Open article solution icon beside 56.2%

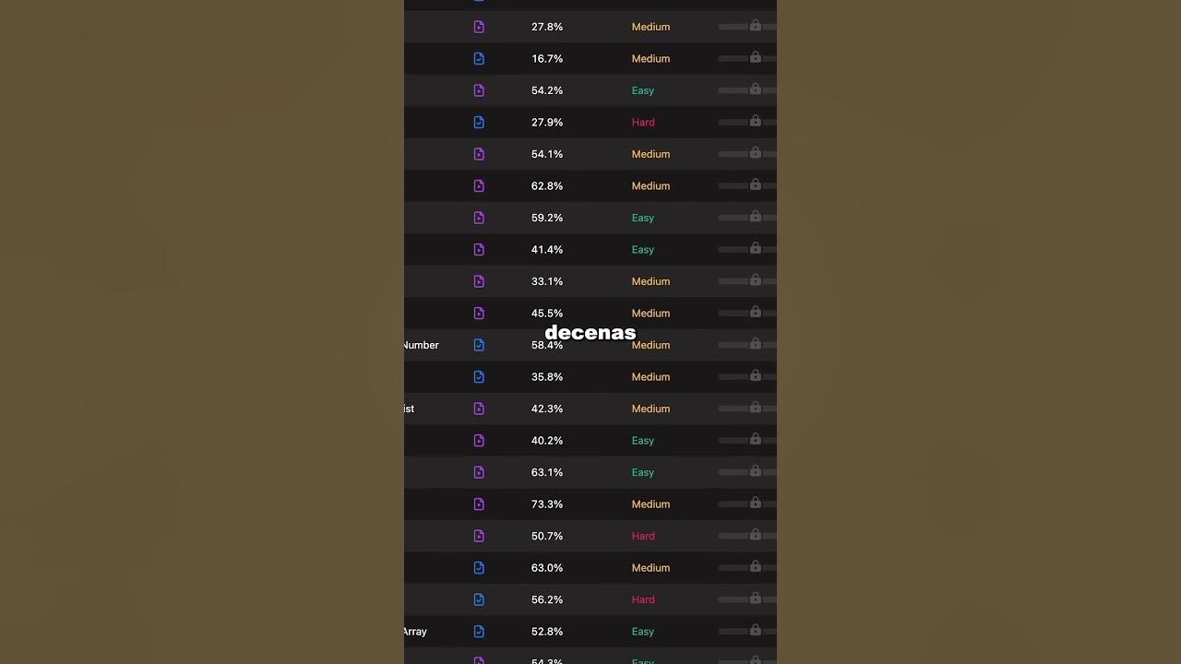(x=479, y=599)
